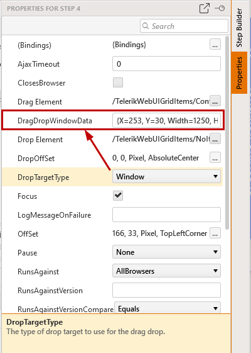Screen dimensions: 251x353
Task: Open the Pause dropdown set to None
Action: click(x=166, y=252)
